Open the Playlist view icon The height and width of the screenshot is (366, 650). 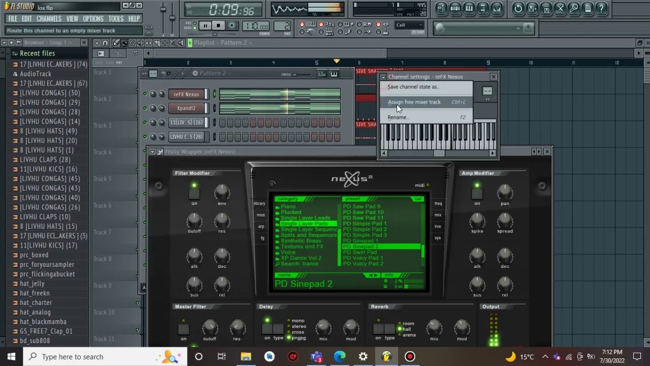[441, 8]
